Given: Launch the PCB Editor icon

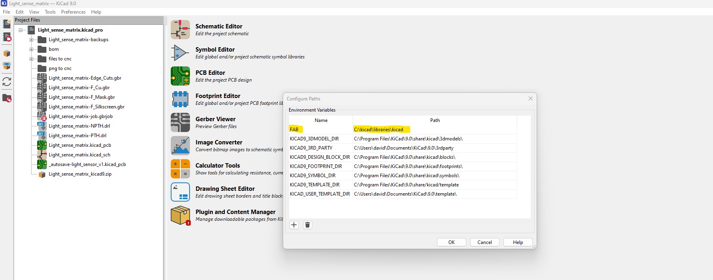Looking at the screenshot, I should pos(180,76).
